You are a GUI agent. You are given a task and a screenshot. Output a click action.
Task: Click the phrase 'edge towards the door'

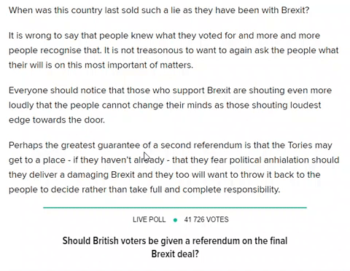tap(57, 120)
